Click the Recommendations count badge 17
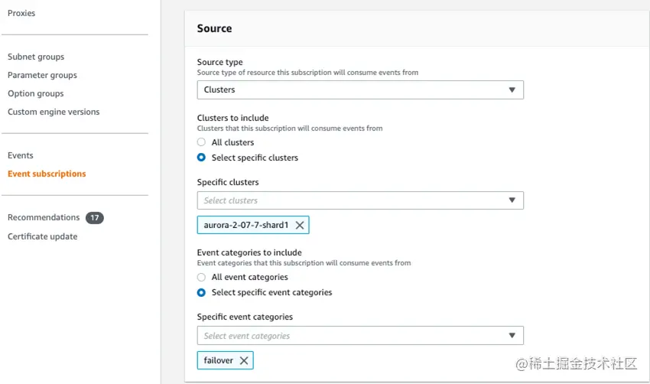The width and height of the screenshot is (650, 384). [x=95, y=218]
